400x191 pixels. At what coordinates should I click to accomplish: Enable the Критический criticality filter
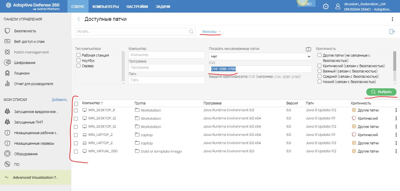tap(320, 66)
